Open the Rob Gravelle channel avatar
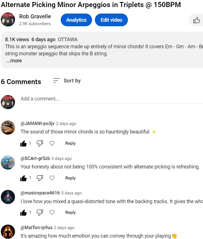Viewport: 203px width, 239px height. [8, 20]
